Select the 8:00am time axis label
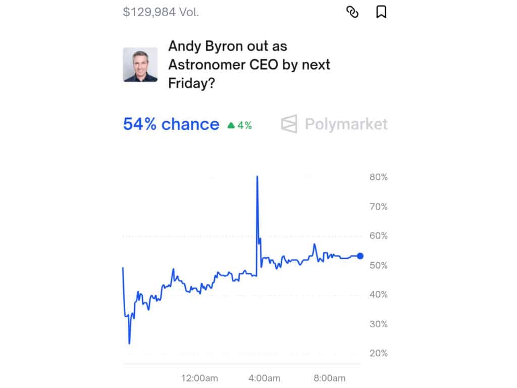Image resolution: width=517 pixels, height=388 pixels. pyautogui.click(x=329, y=378)
